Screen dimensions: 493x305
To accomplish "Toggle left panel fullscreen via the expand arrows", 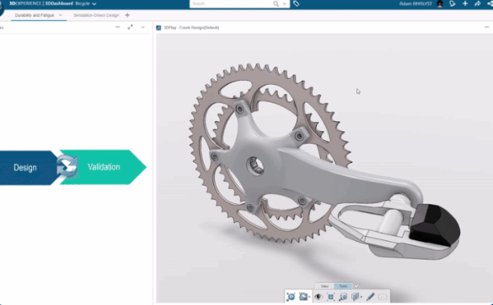I will (130, 27).
